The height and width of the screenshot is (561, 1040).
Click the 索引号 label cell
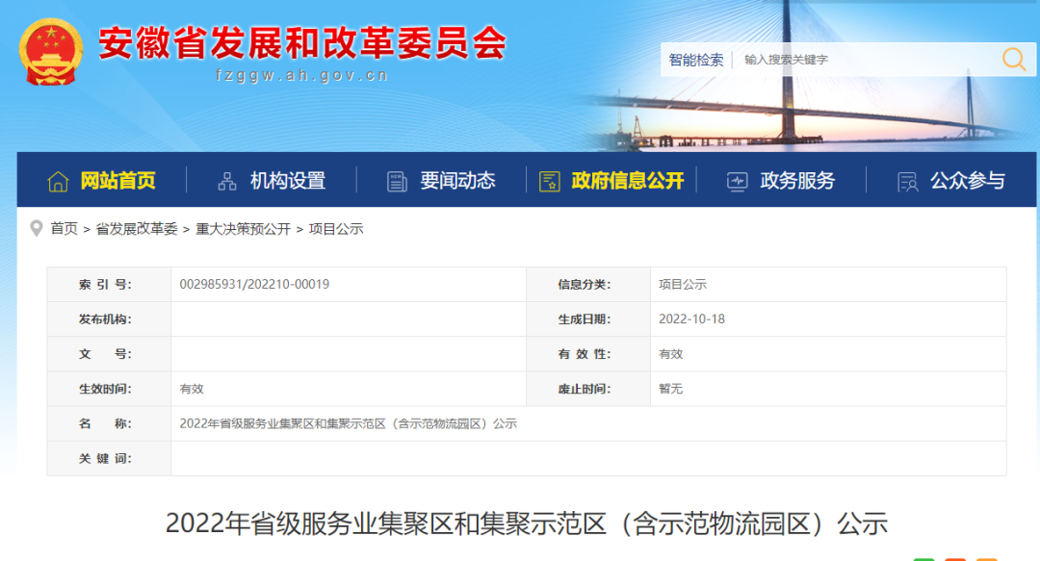pyautogui.click(x=109, y=285)
